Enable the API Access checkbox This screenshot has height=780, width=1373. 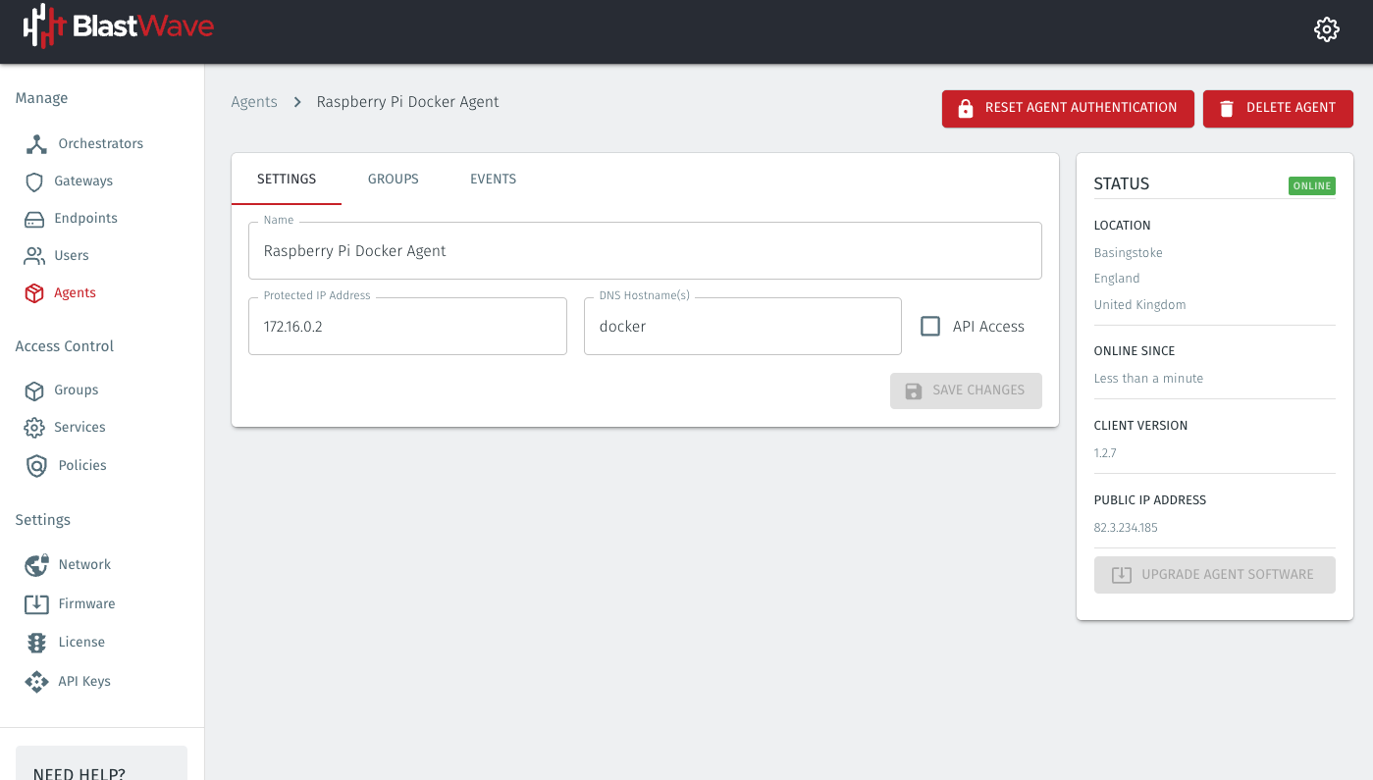point(930,327)
